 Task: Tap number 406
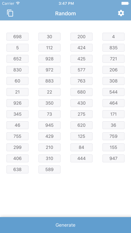tap(17, 158)
